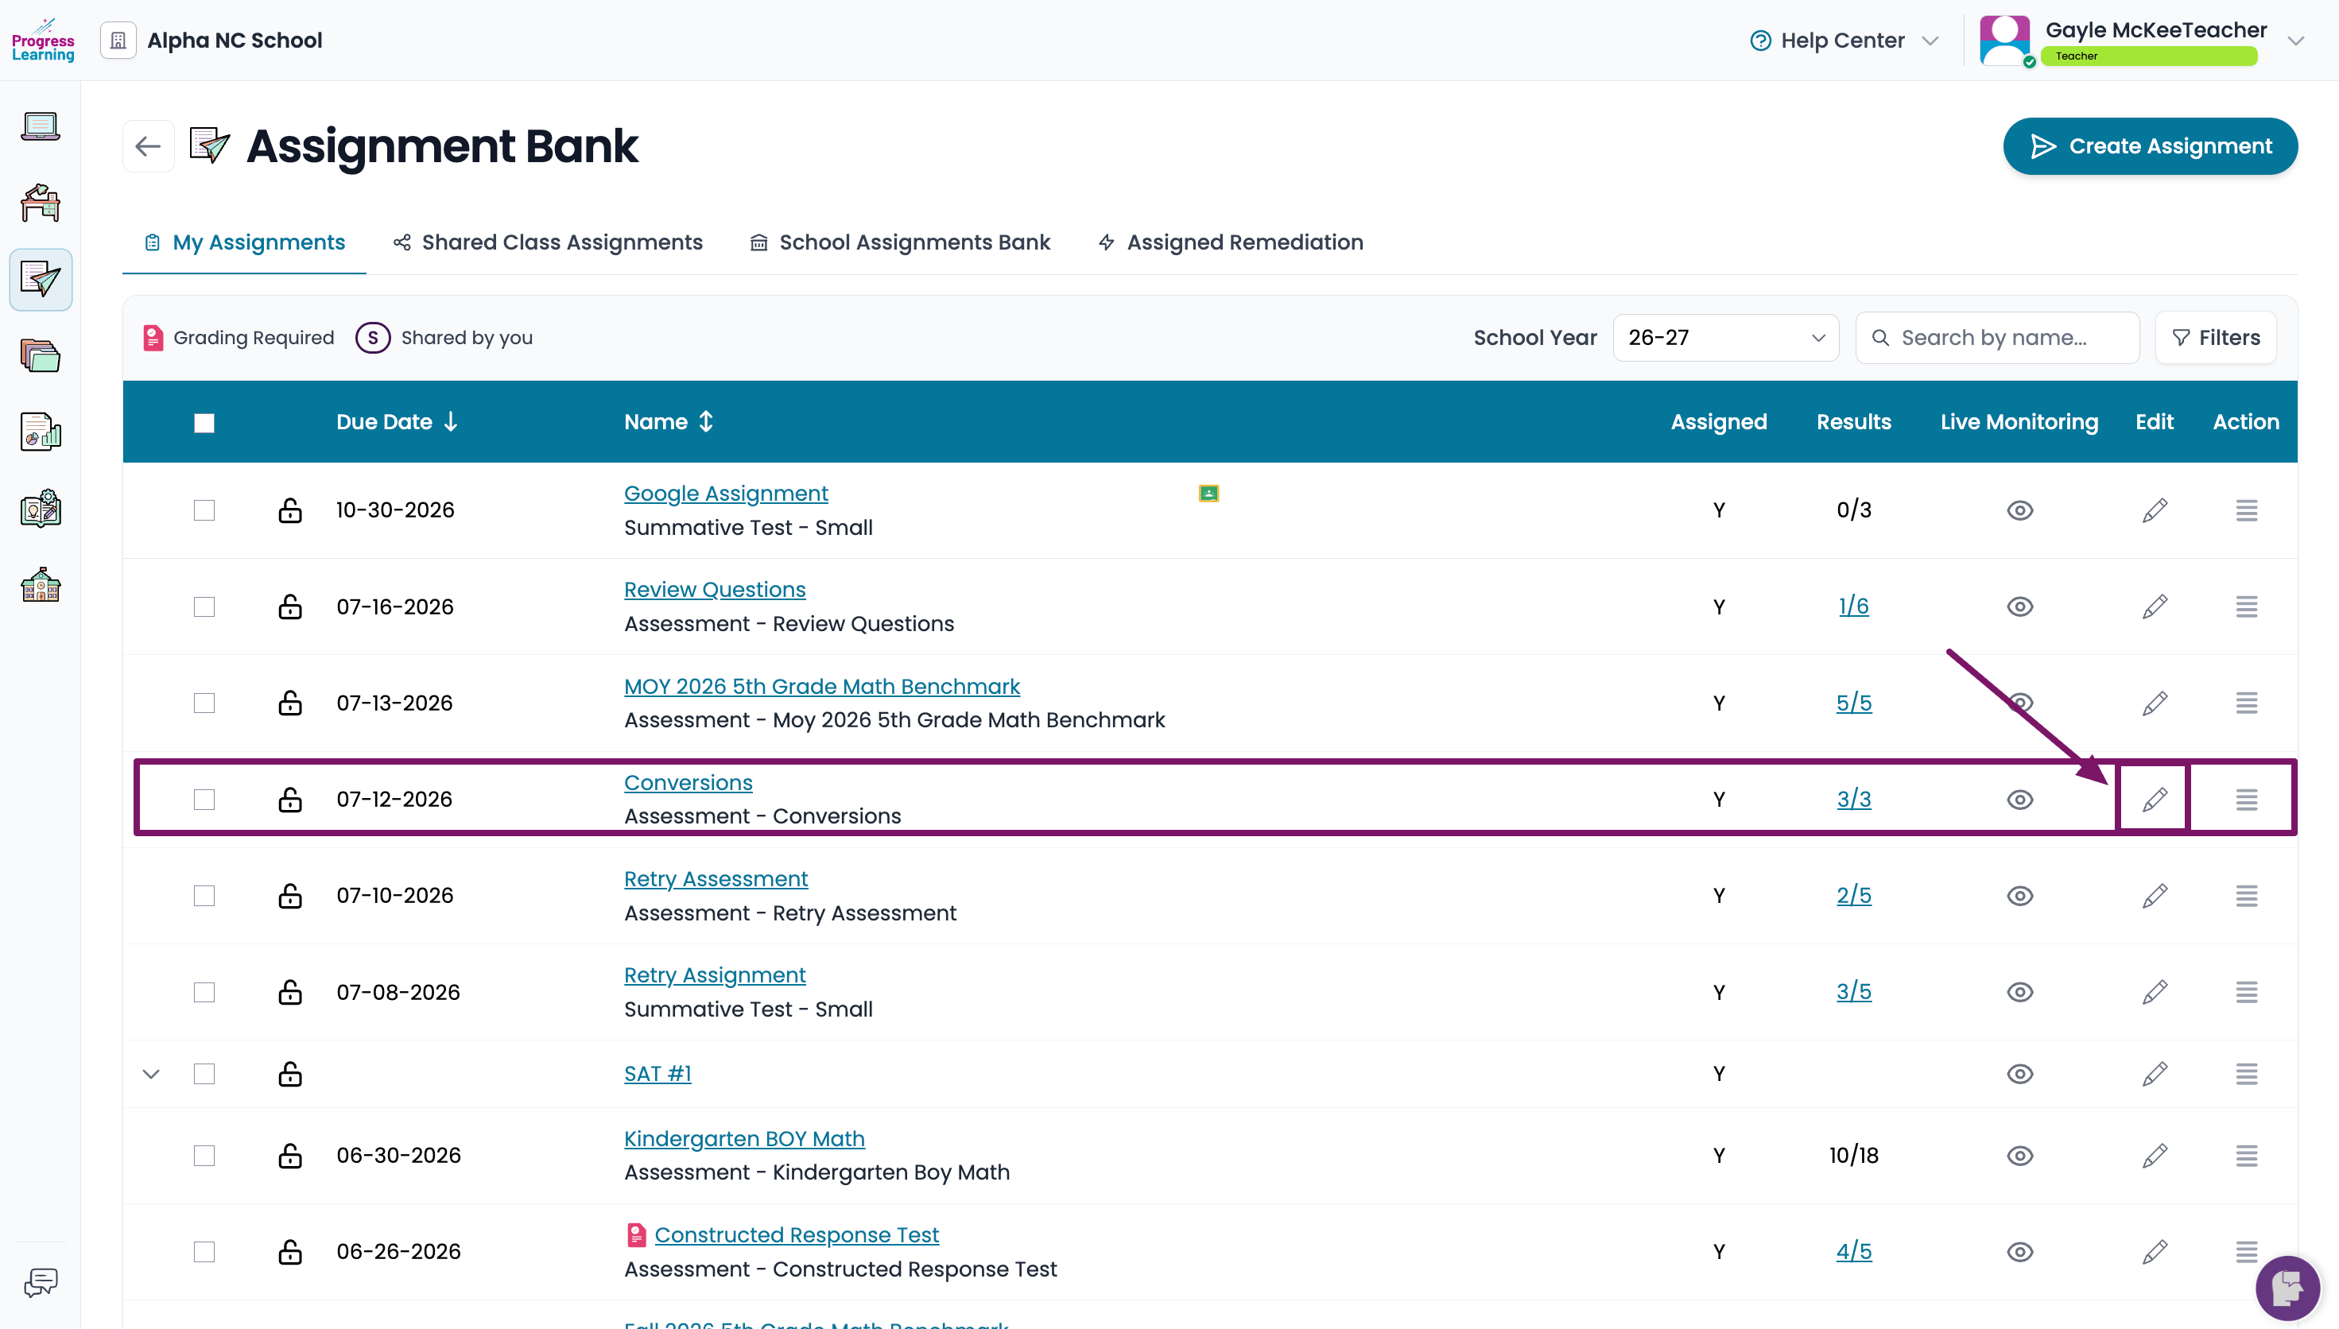Image resolution: width=2339 pixels, height=1329 pixels.
Task: Switch to Assigned Remediation tab
Action: [x=1231, y=242]
